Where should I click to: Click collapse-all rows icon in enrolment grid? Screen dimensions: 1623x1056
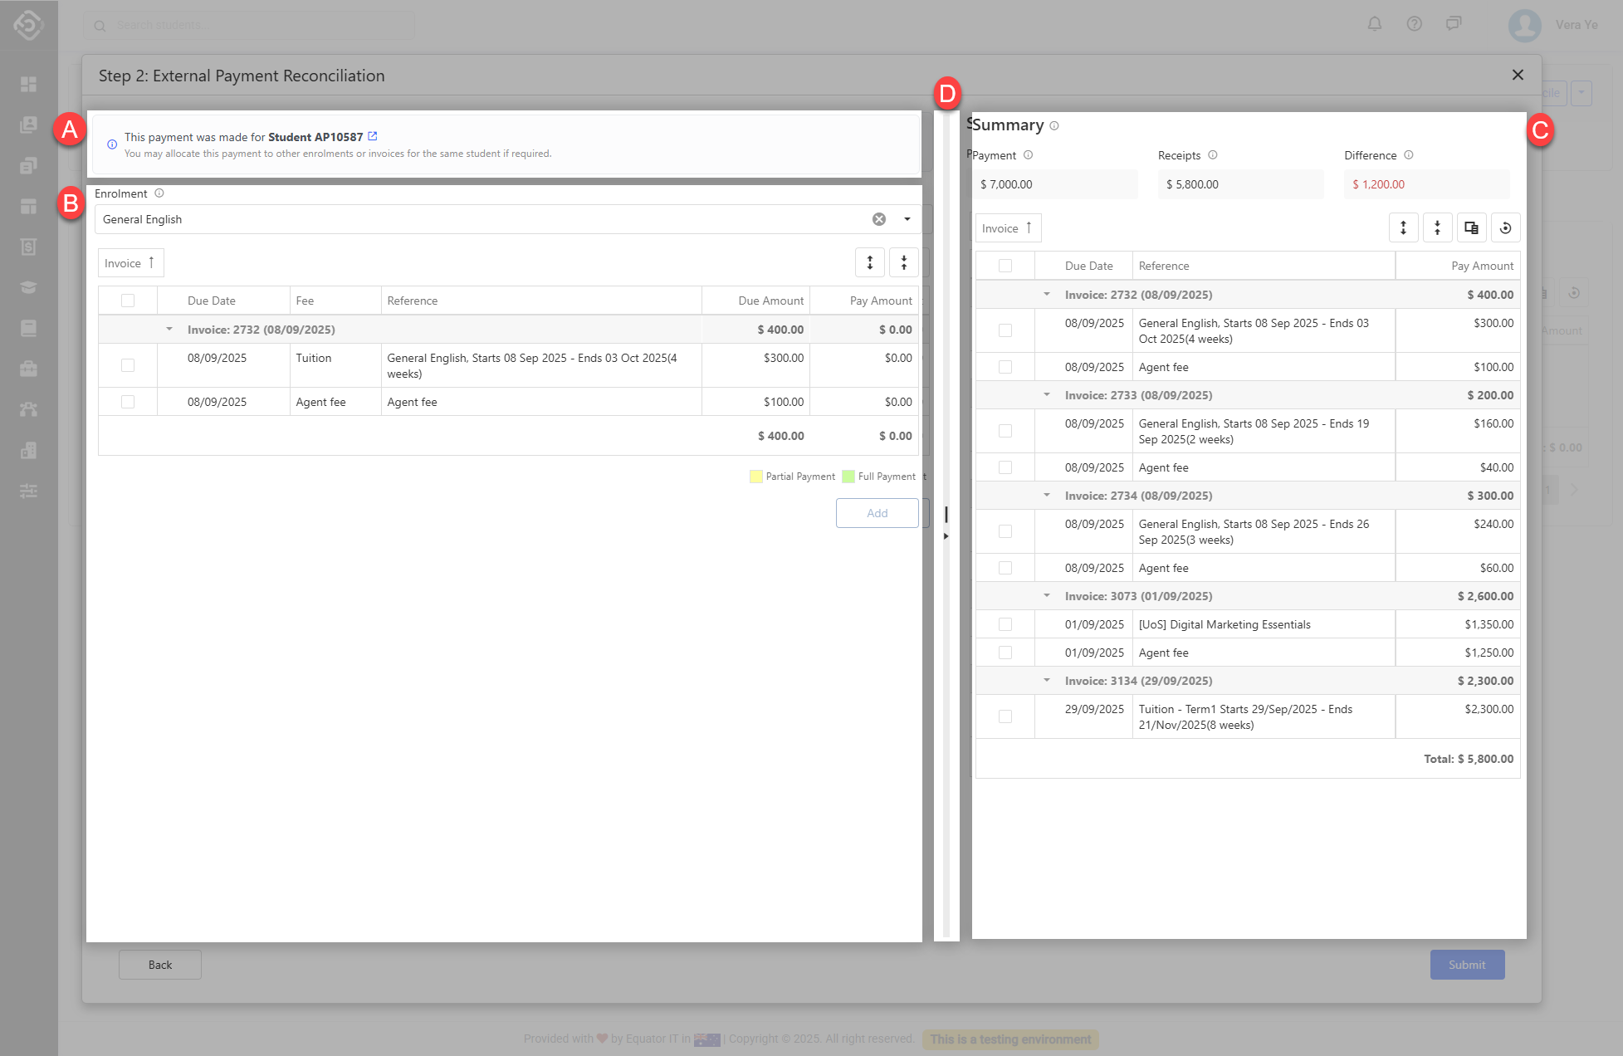903,263
